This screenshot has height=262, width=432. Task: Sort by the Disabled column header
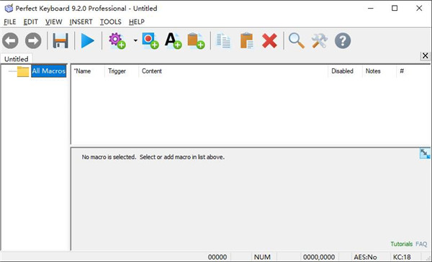point(345,71)
